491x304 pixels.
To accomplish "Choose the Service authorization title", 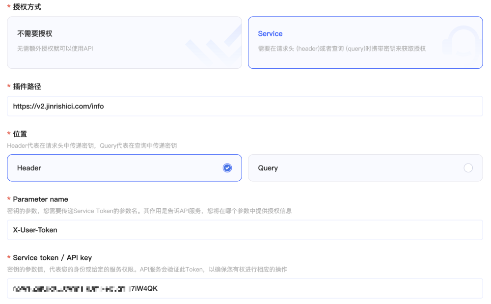I will [x=270, y=33].
